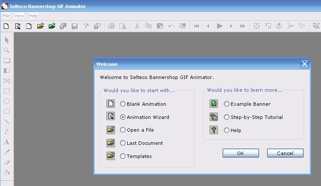Select the Eyedropper tool

click(x=7, y=152)
